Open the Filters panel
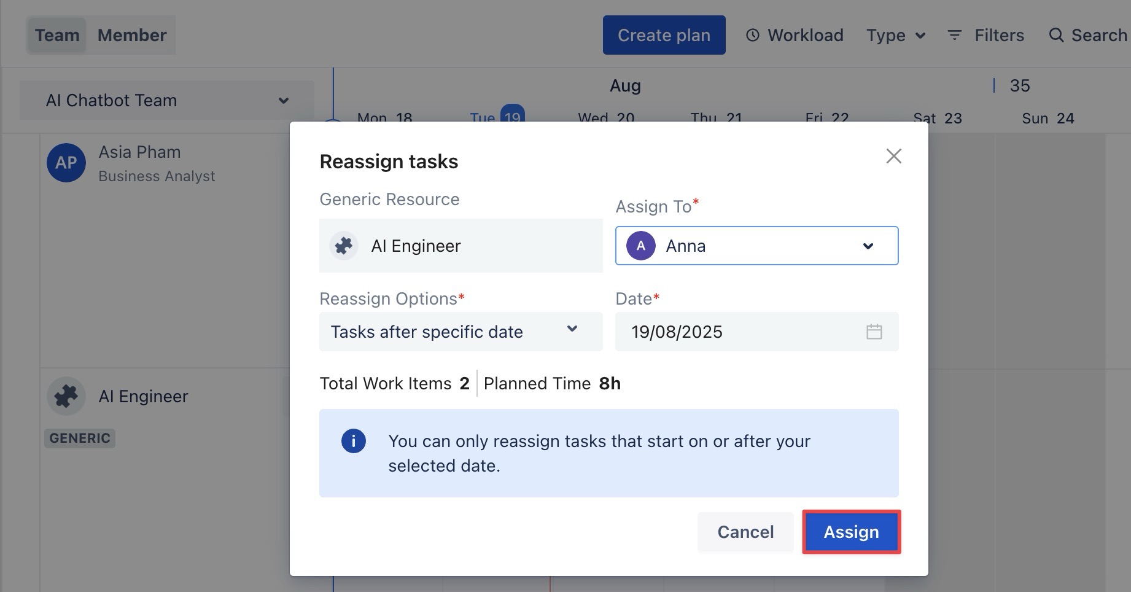 (985, 35)
